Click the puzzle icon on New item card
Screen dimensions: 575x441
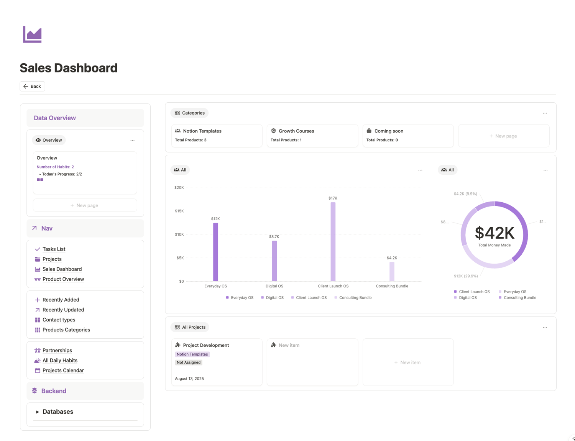pyautogui.click(x=274, y=345)
